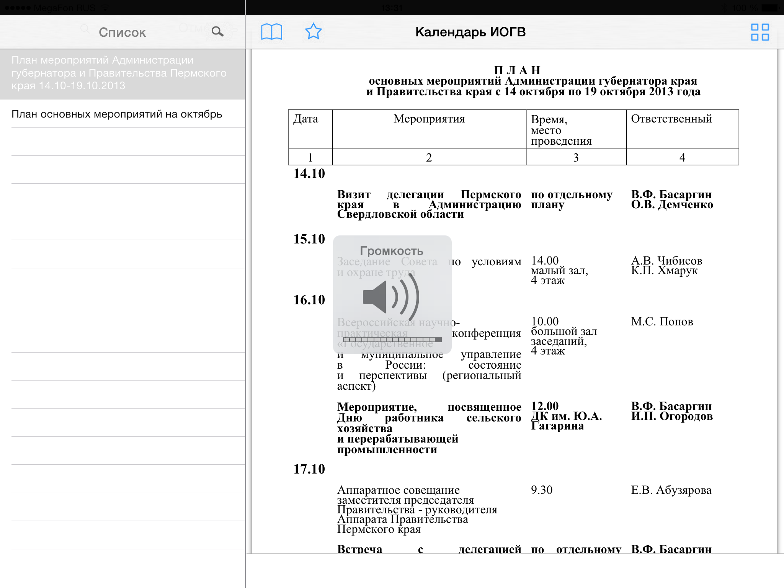Click the 'Мероприятия' column header
The height and width of the screenshot is (588, 784).
coord(429,119)
